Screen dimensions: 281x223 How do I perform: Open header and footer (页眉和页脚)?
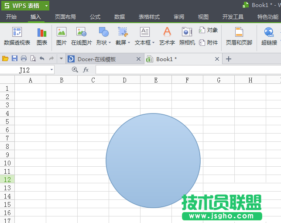point(239,37)
